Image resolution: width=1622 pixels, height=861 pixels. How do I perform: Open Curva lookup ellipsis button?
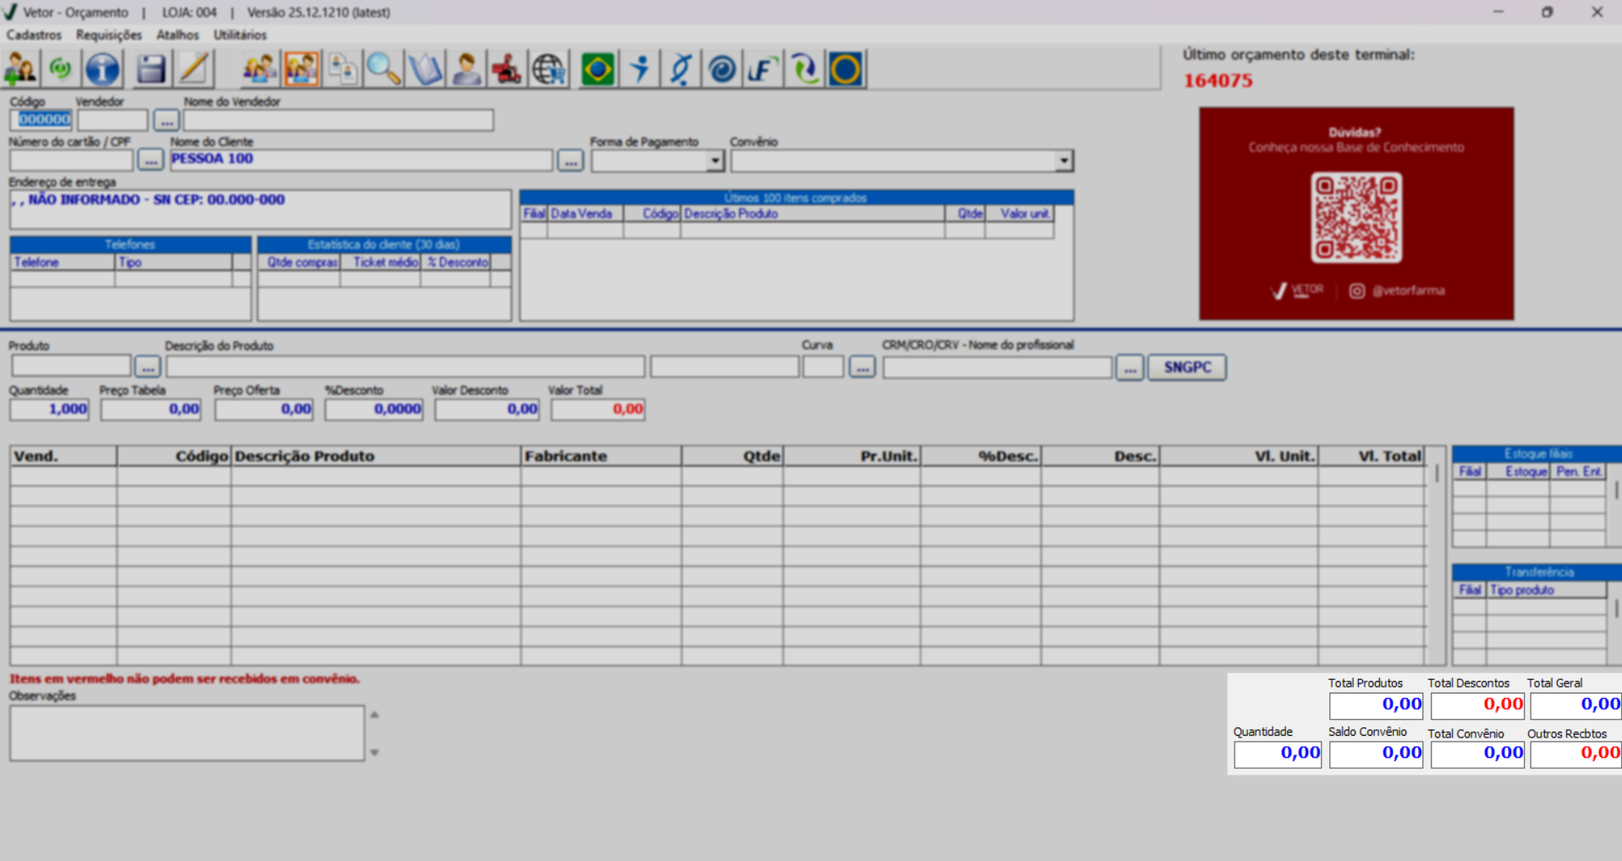[x=862, y=367]
